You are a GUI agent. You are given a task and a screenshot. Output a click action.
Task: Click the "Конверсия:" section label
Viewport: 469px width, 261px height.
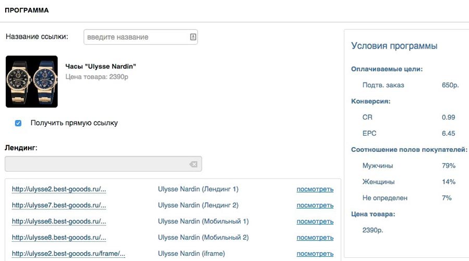pos(371,101)
